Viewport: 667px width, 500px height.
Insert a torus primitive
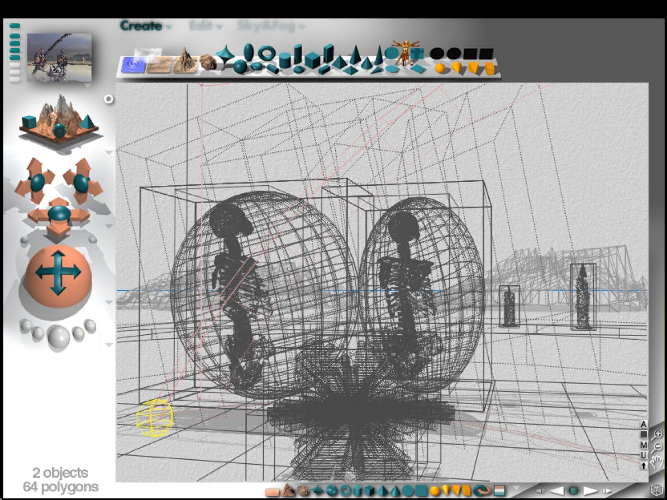click(267, 54)
